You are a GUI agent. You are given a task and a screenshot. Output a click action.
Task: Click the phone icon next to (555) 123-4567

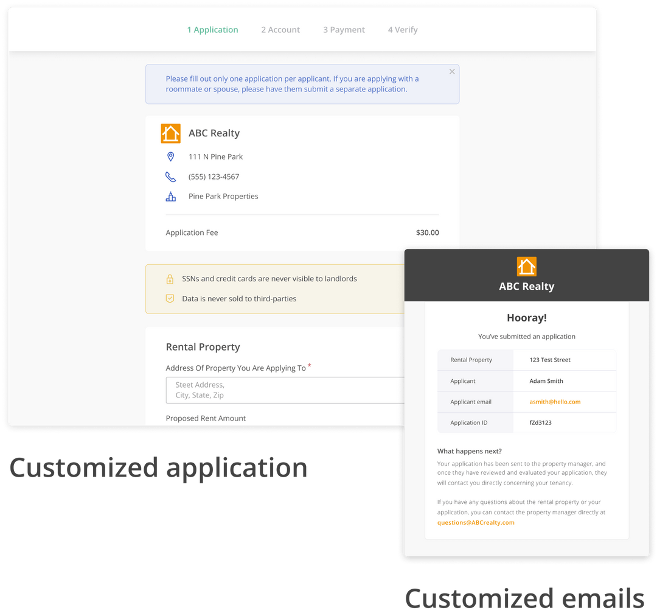coord(171,177)
